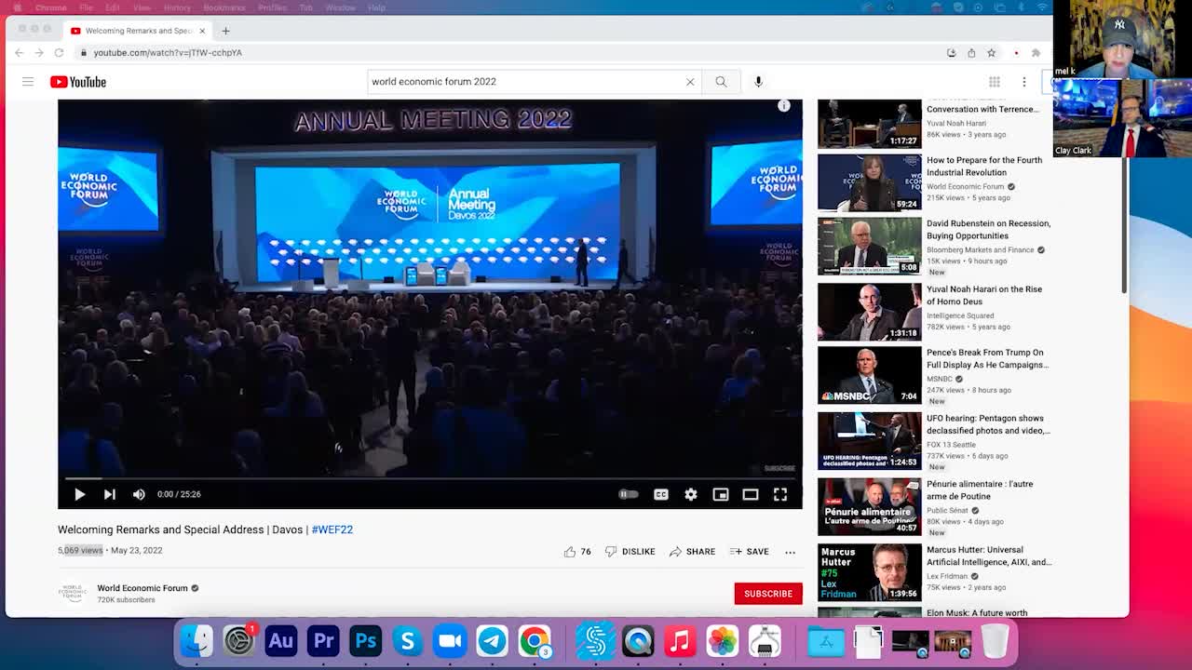The width and height of the screenshot is (1192, 670).
Task: Open Yuval Noah Harari Rise of Homo Deus thumbnail
Action: pyautogui.click(x=870, y=312)
